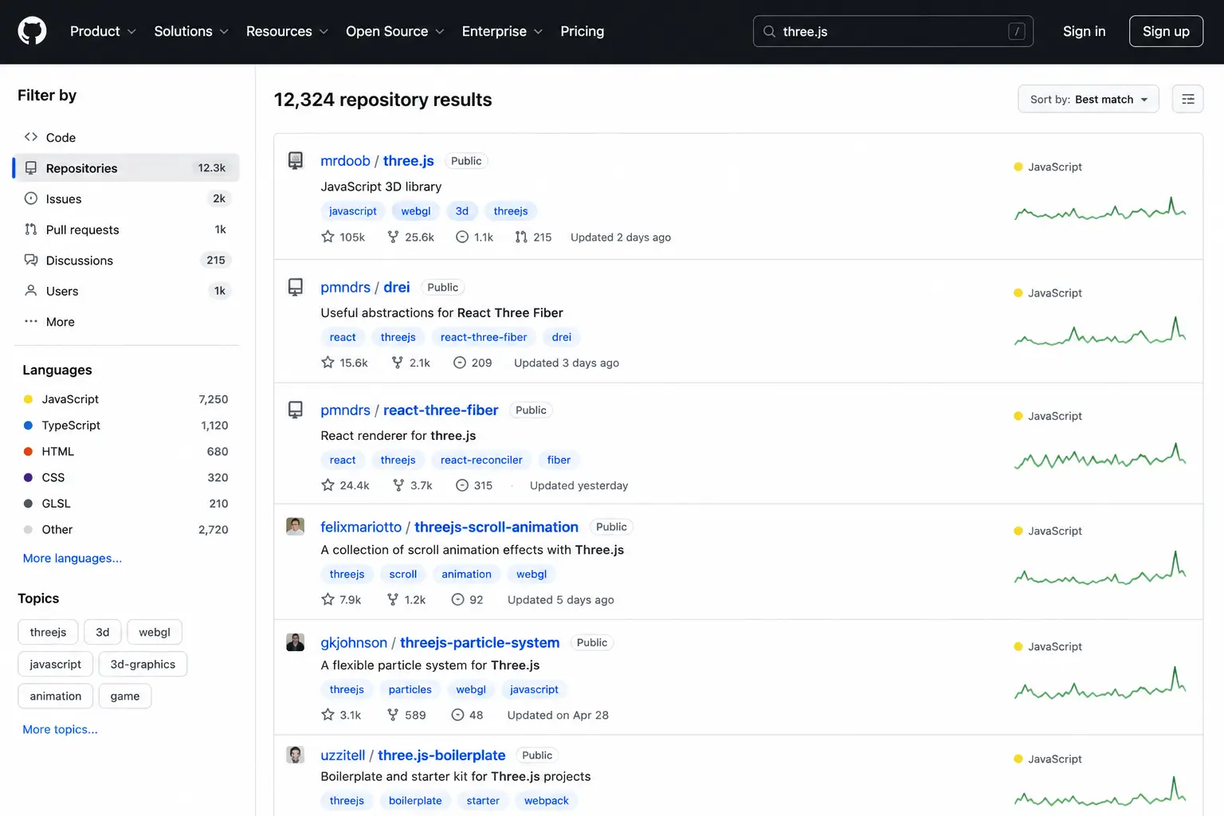The height and width of the screenshot is (816, 1224).
Task: Click the repository icon beside react-three-fiber
Action: click(296, 410)
